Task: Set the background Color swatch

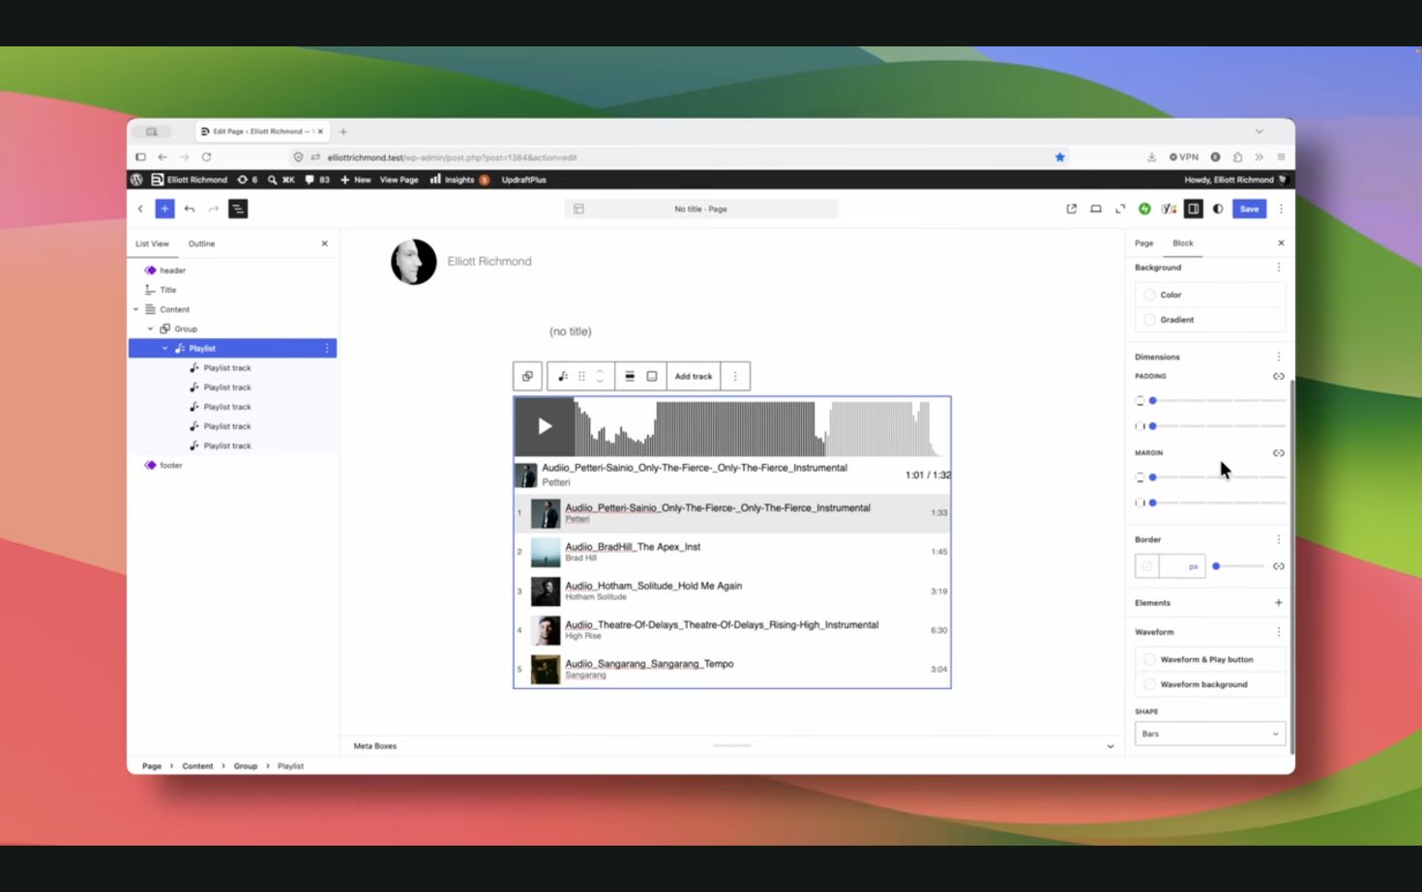Action: (x=1210, y=295)
